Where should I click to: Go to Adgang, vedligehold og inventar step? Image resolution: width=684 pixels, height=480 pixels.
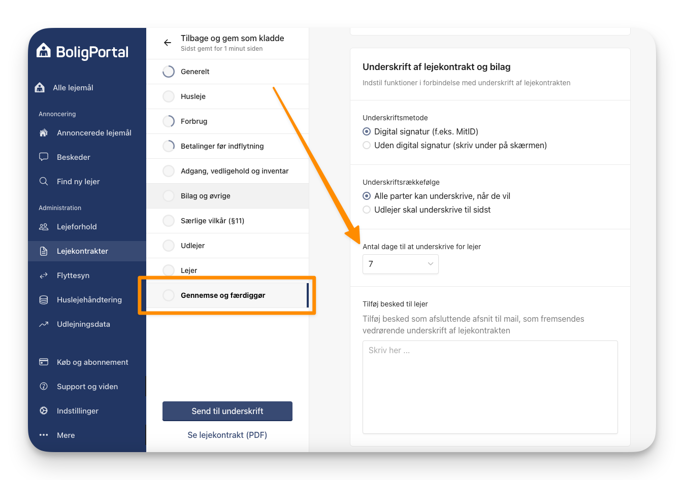227,171
